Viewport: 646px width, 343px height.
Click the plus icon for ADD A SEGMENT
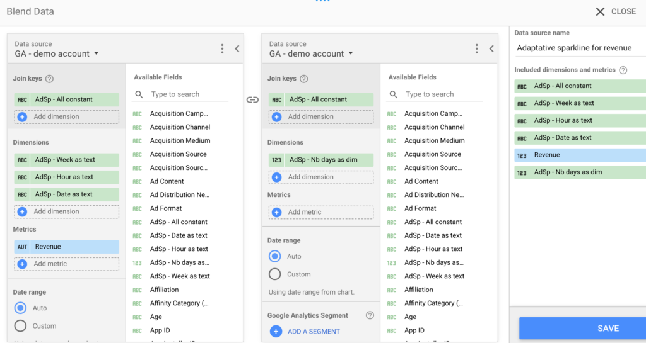276,332
